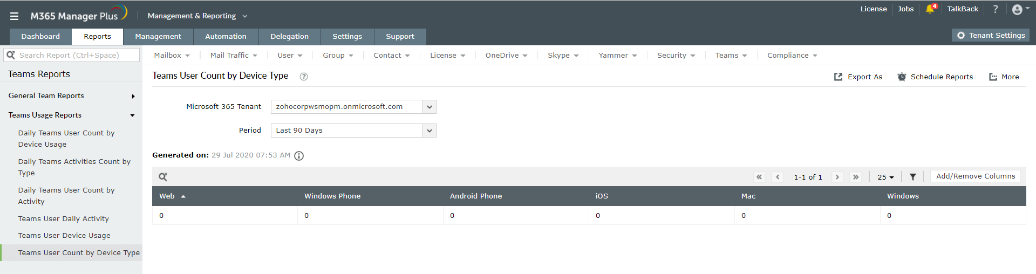Switch to the Support tab
This screenshot has width=1036, height=274.
400,37
